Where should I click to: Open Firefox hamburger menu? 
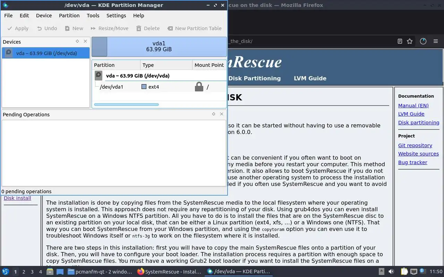[436, 41]
